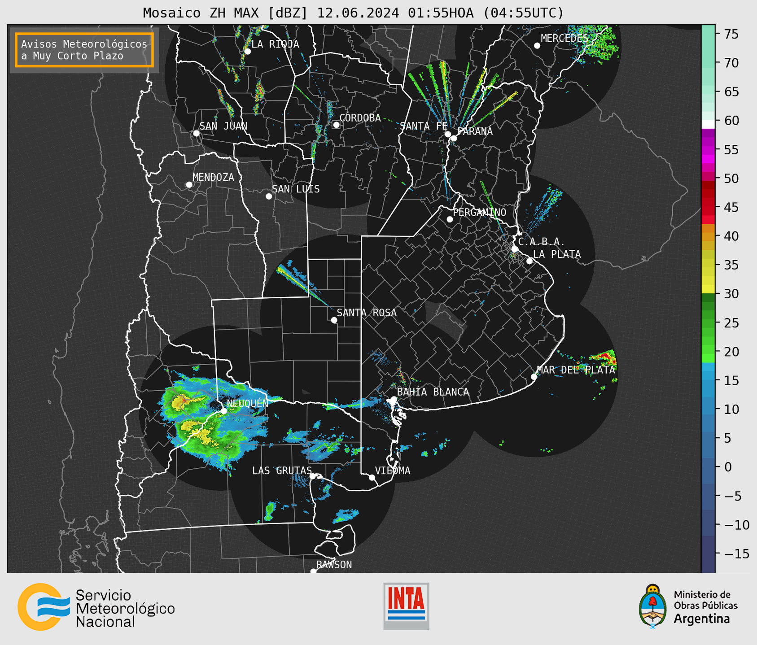757x645 pixels.
Task: Click the MENDOZA city label
Action: [213, 177]
